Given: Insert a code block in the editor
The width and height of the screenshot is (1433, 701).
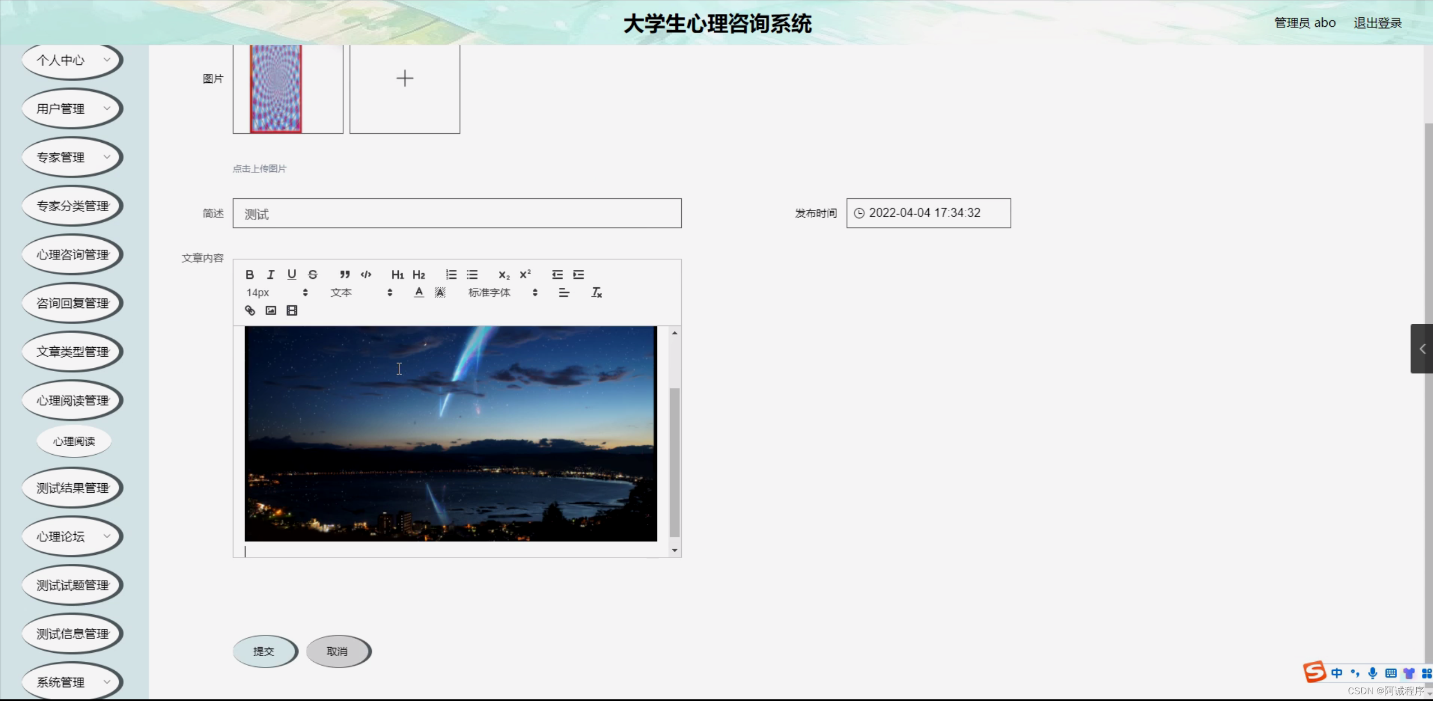Looking at the screenshot, I should click(x=366, y=274).
